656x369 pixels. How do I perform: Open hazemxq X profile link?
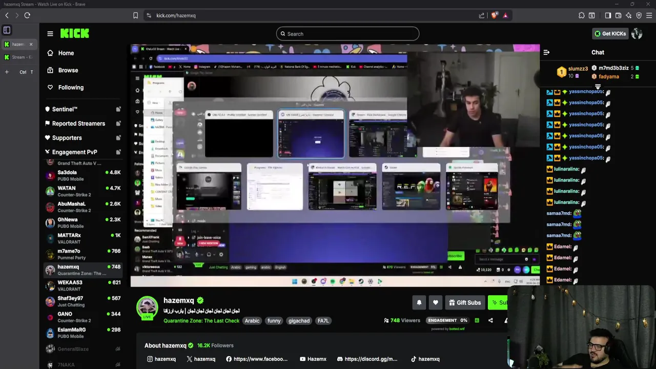coord(201,359)
